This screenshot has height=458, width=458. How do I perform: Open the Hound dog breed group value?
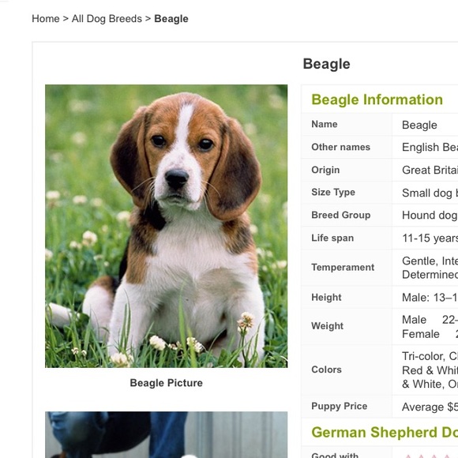430,216
